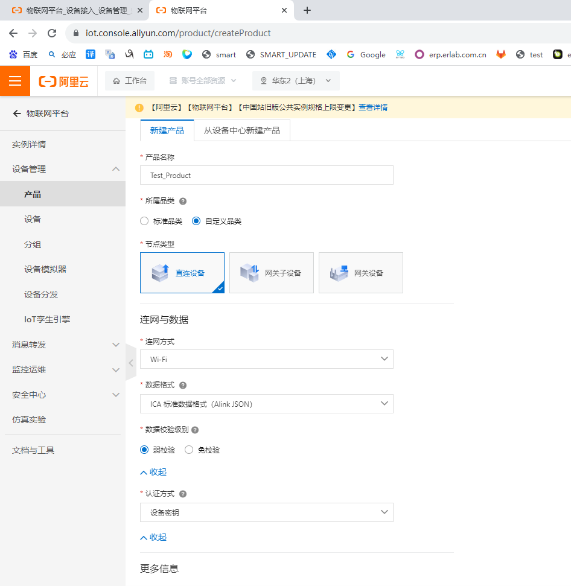571x586 pixels.
Task: Open a new browser tab
Action: (307, 10)
